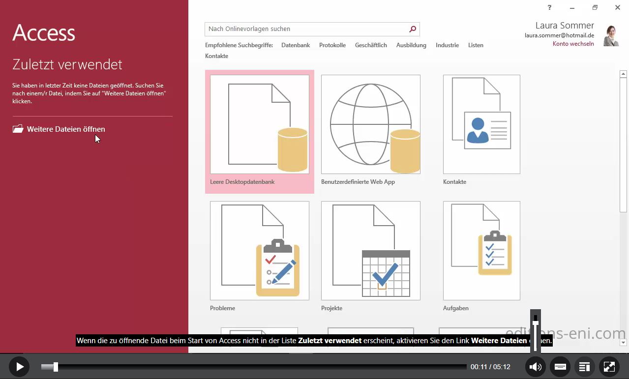629x379 pixels.
Task: Click the search magnifier icon
Action: pyautogui.click(x=413, y=29)
